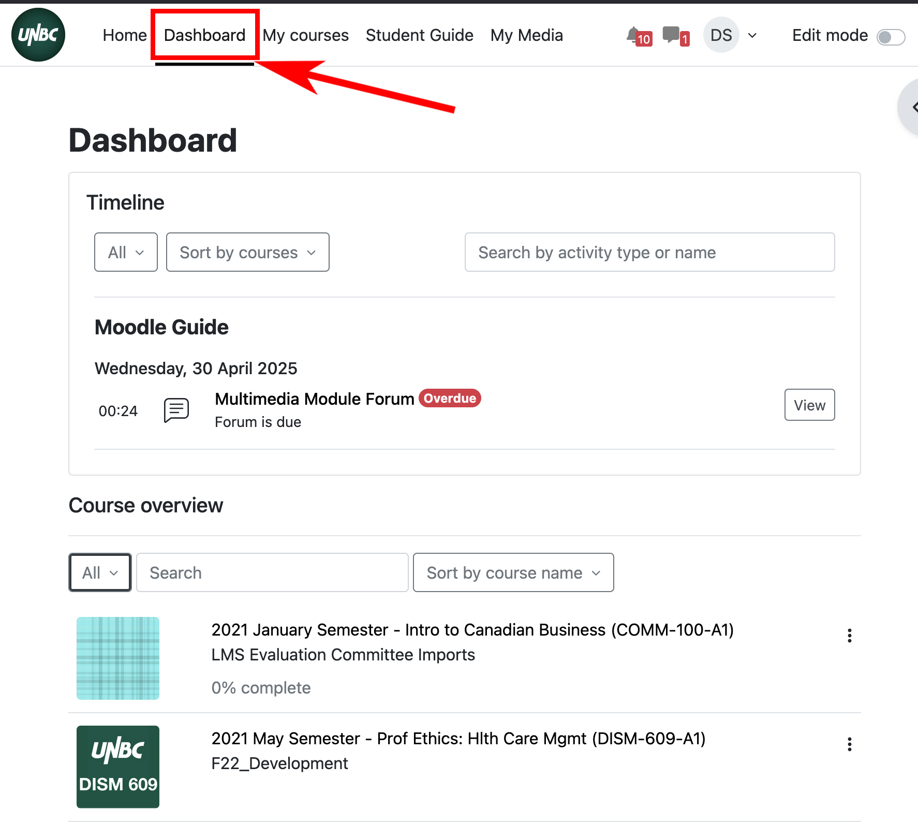
Task: Expand the Timeline All filter dropdown
Action: 126,253
